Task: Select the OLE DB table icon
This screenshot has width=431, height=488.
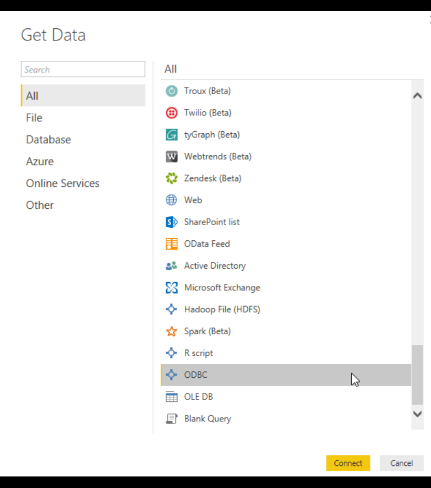Action: 171,397
